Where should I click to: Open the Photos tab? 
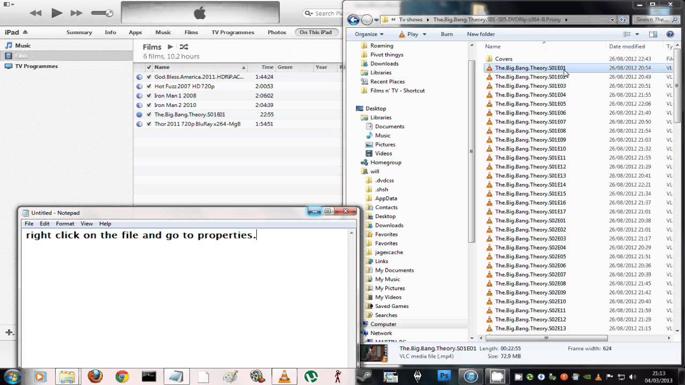277,32
